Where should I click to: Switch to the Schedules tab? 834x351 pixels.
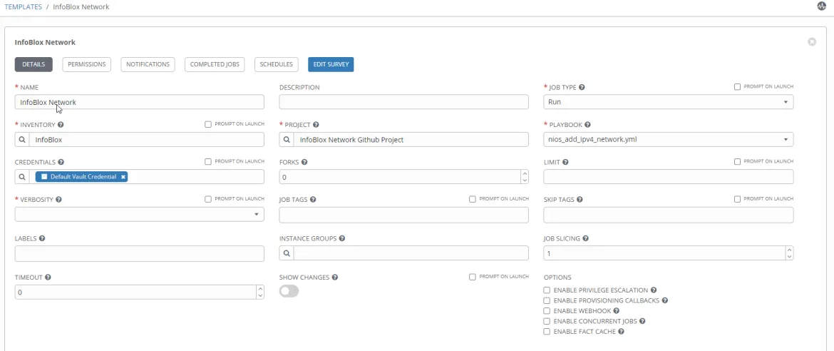tap(277, 64)
